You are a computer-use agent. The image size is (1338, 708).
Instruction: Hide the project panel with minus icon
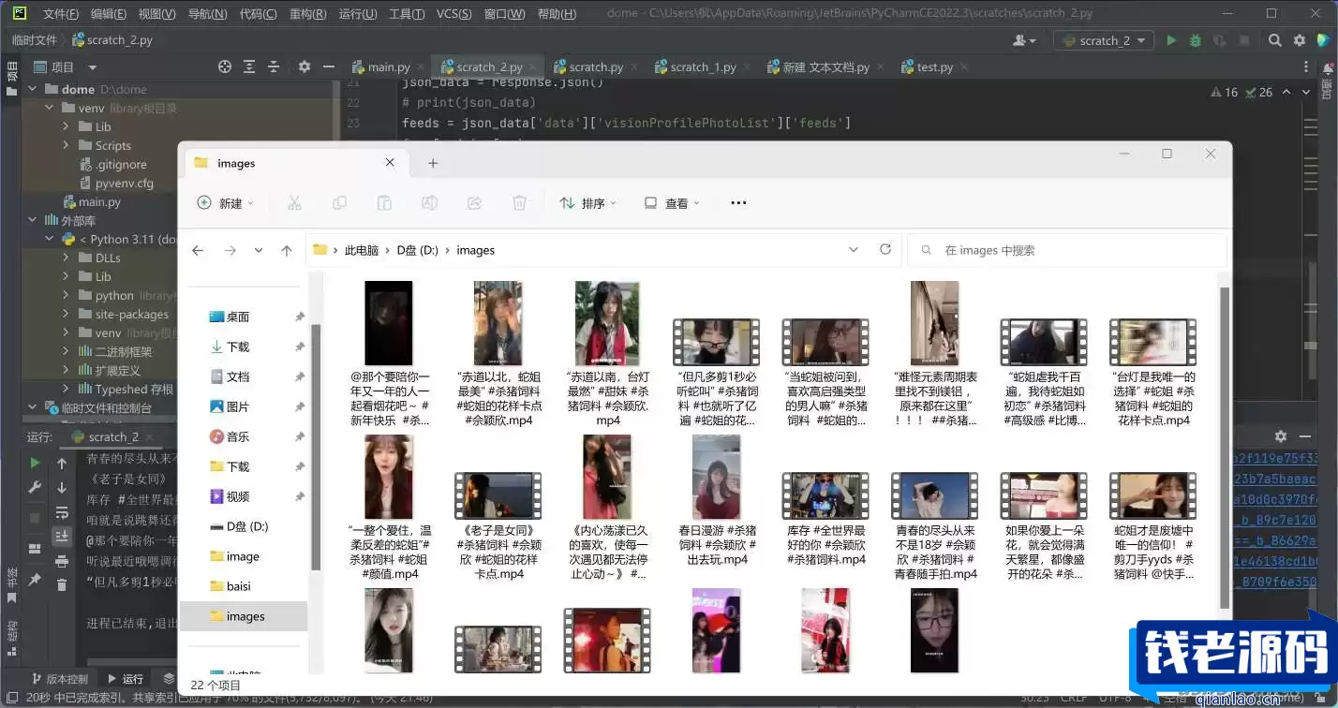(329, 66)
